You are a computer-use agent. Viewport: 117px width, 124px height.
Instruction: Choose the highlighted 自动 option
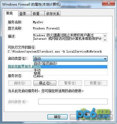(x=70, y=67)
